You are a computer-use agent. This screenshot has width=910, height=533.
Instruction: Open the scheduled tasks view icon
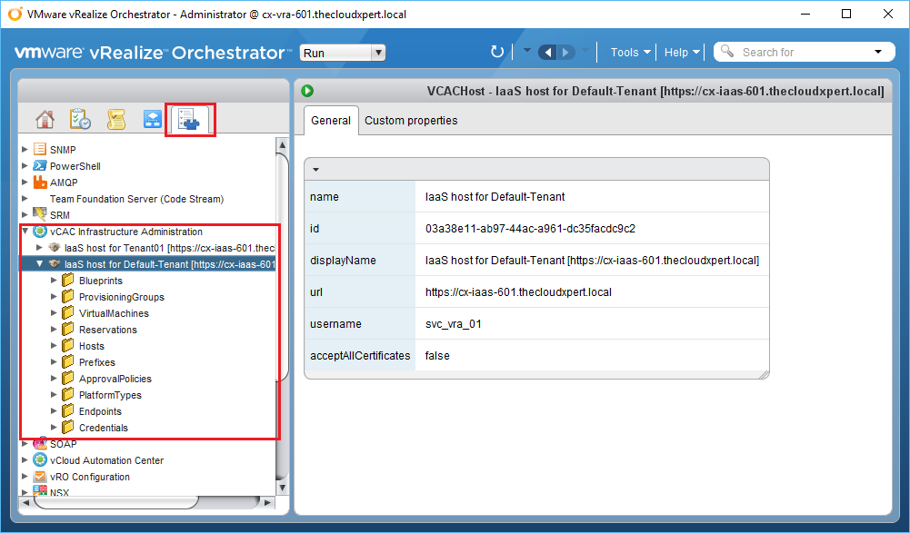tap(80, 120)
